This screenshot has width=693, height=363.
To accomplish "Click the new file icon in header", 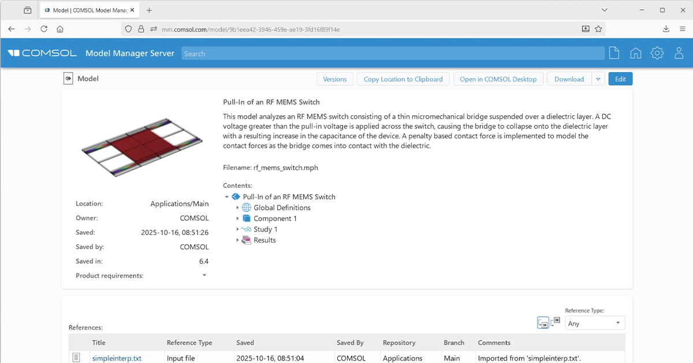I will pyautogui.click(x=614, y=54).
